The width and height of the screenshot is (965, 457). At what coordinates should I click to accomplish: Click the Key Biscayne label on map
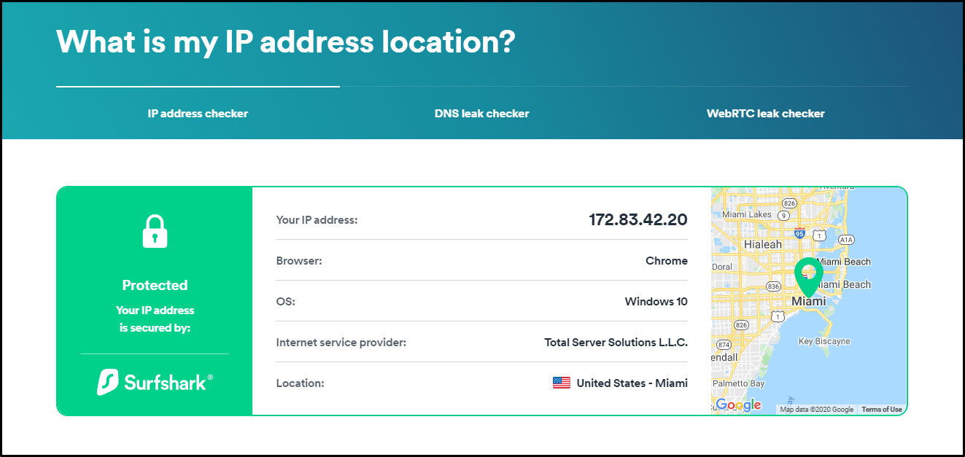(824, 341)
